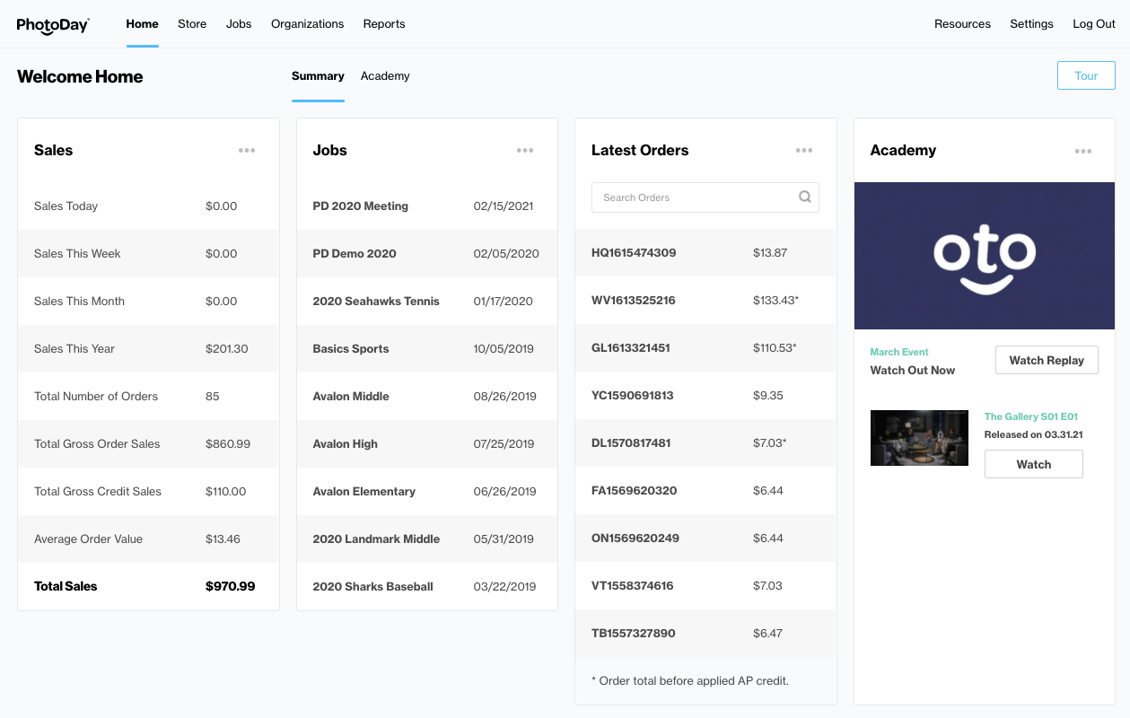
Task: Open The Gallery S01 E01 link
Action: tap(1031, 416)
